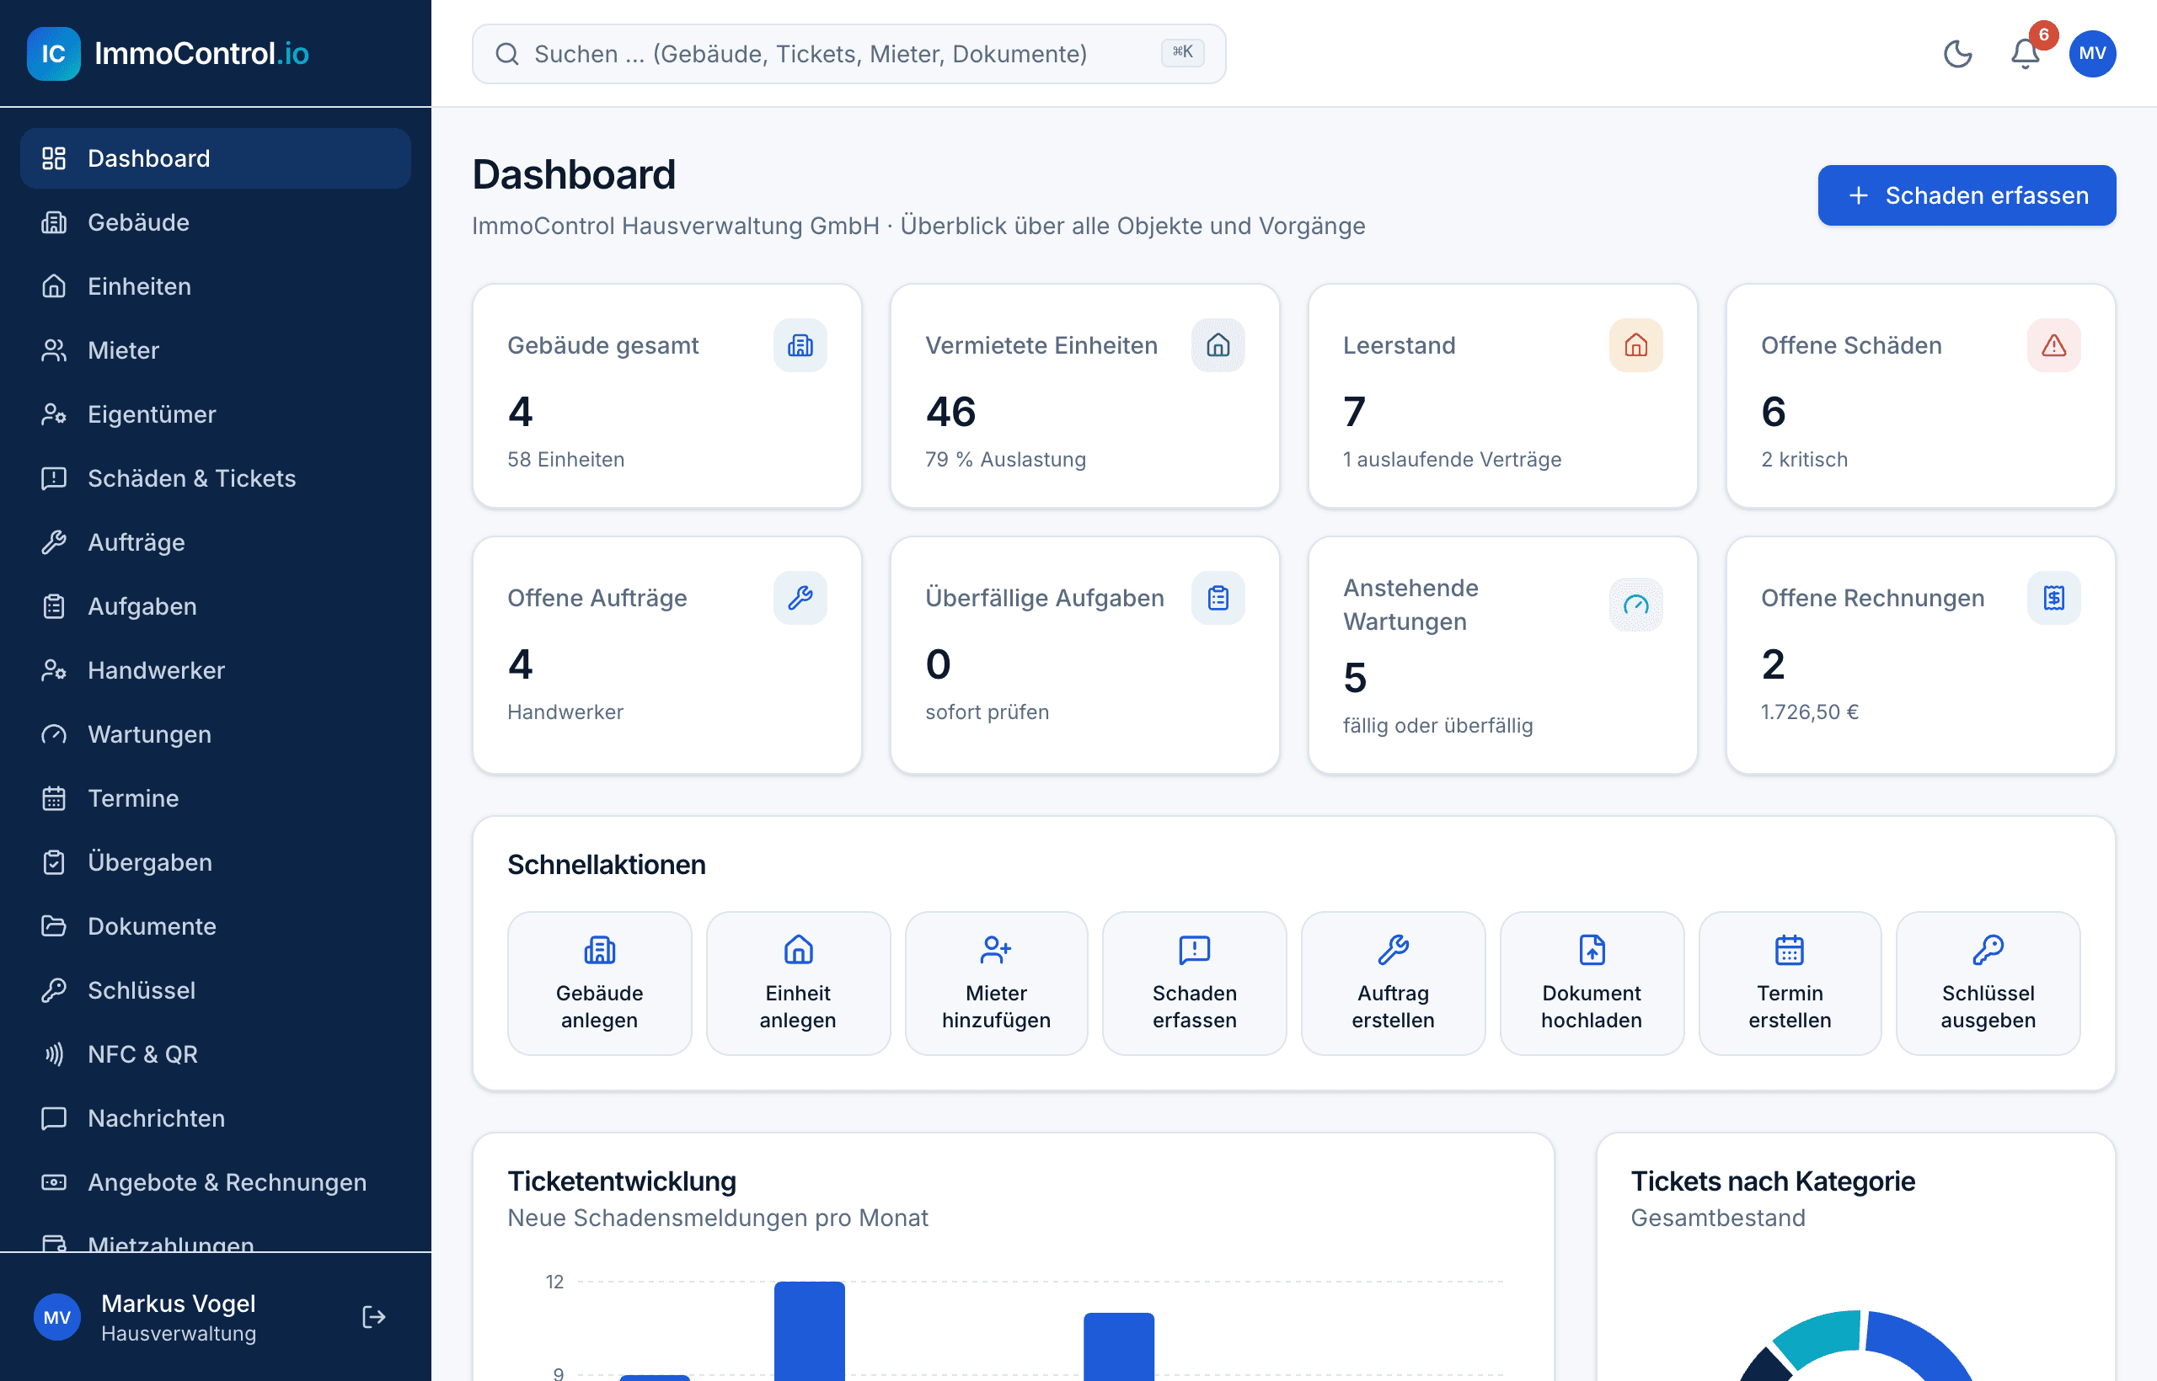Click the Gebäude anlegen quick action
The width and height of the screenshot is (2157, 1381).
point(599,983)
